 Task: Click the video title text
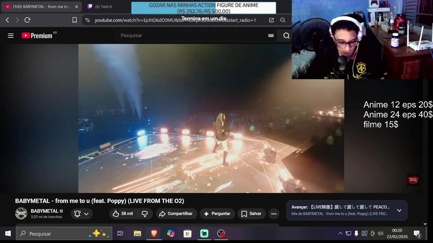pyautogui.click(x=99, y=201)
